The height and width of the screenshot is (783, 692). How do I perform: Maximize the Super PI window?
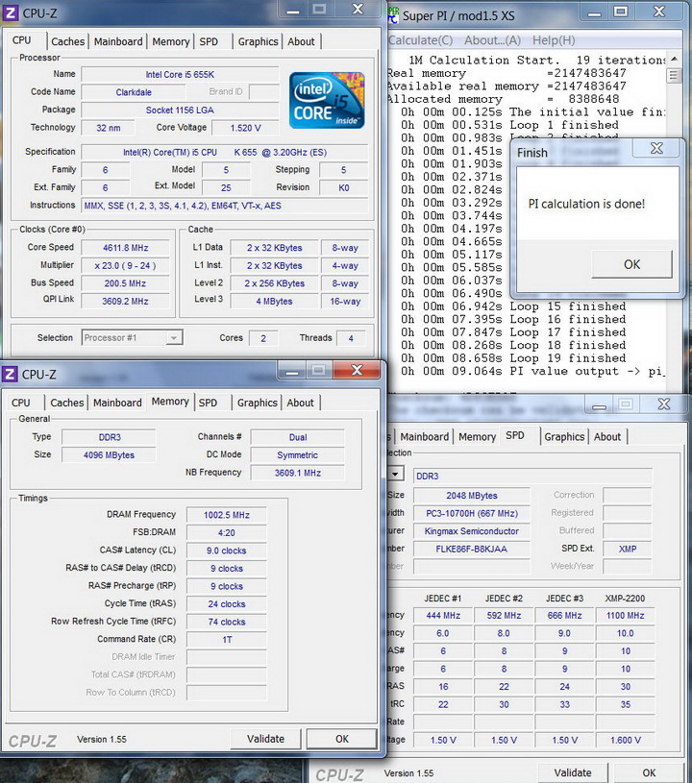621,12
